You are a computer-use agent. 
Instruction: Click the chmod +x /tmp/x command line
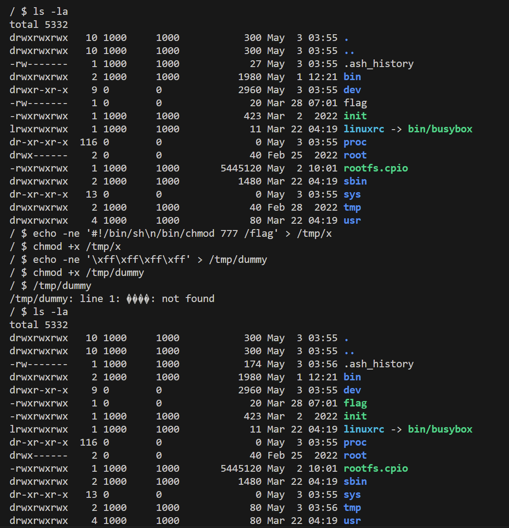(x=77, y=246)
